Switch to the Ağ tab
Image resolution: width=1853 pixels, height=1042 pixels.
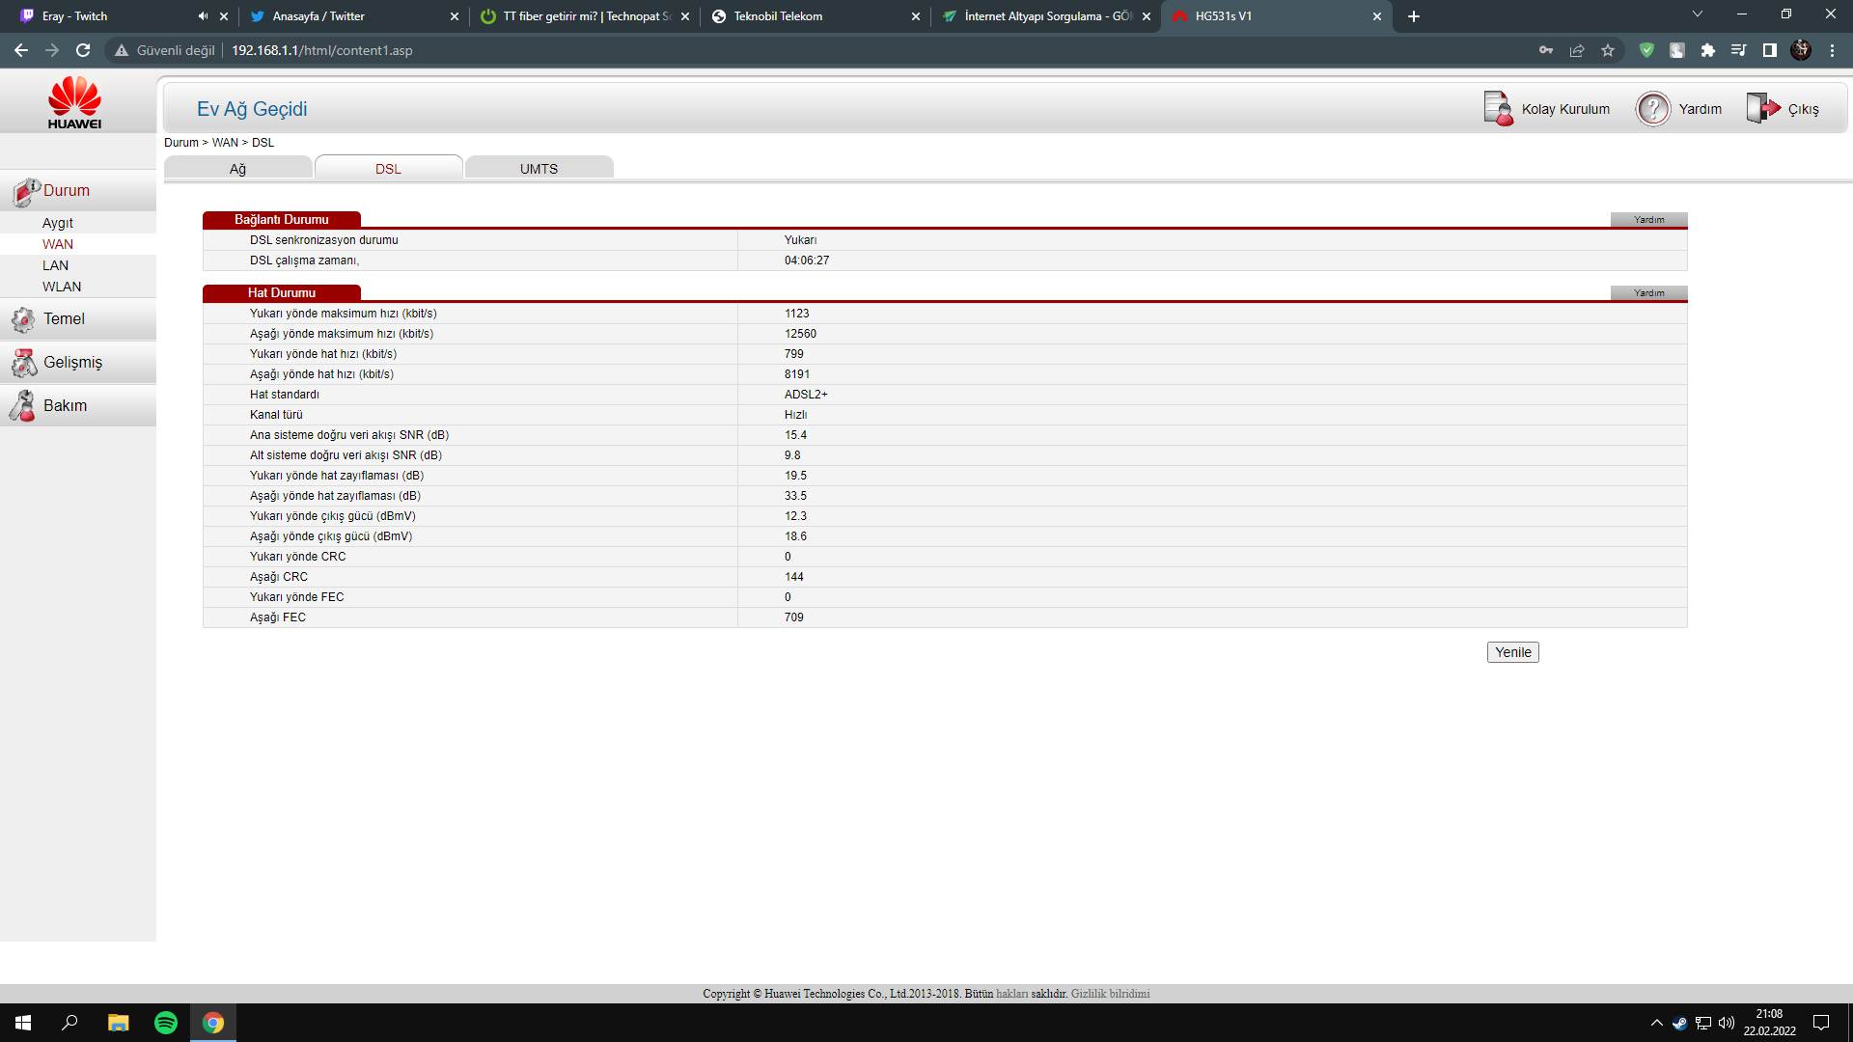pyautogui.click(x=237, y=169)
